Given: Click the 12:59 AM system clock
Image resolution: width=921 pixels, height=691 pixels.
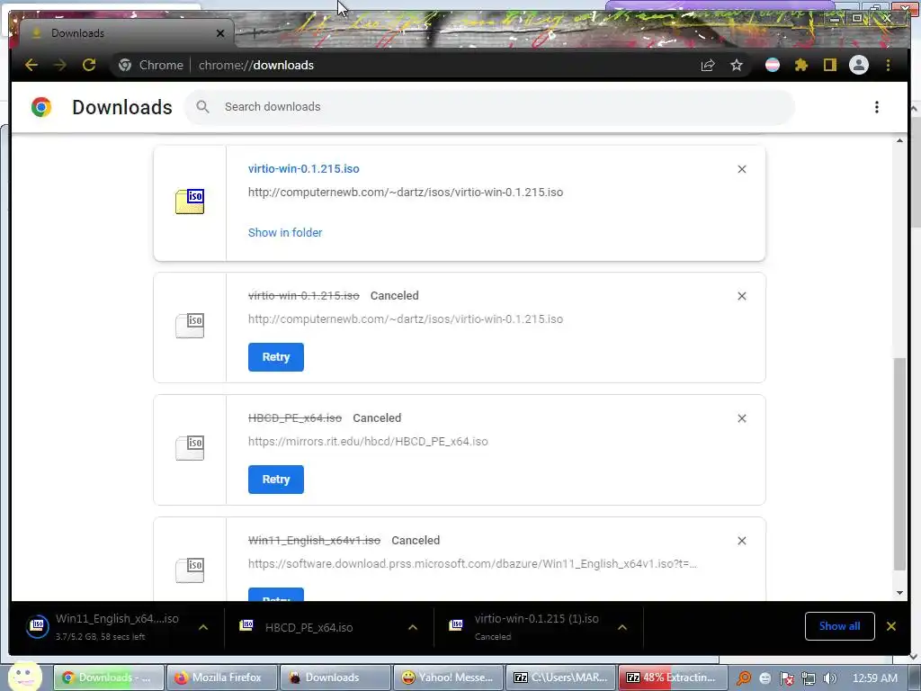Looking at the screenshot, I should click(x=874, y=678).
